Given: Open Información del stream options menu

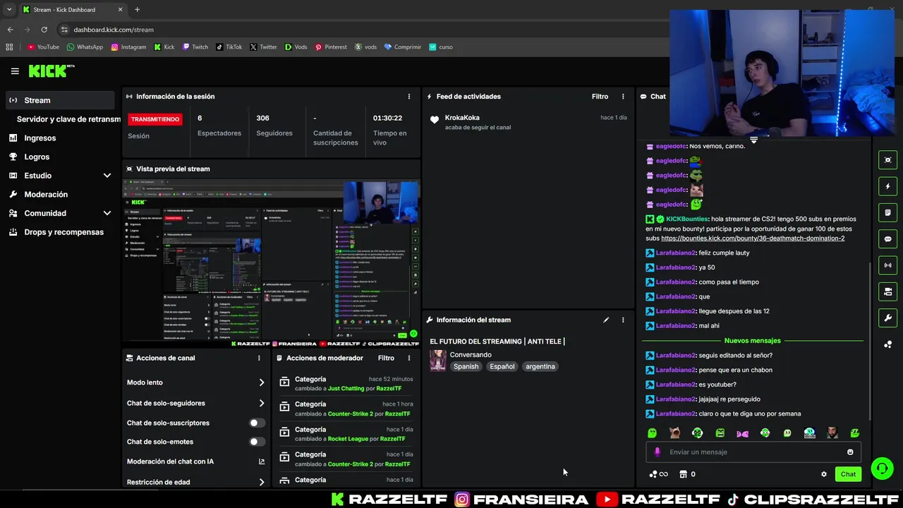Looking at the screenshot, I should click(623, 320).
